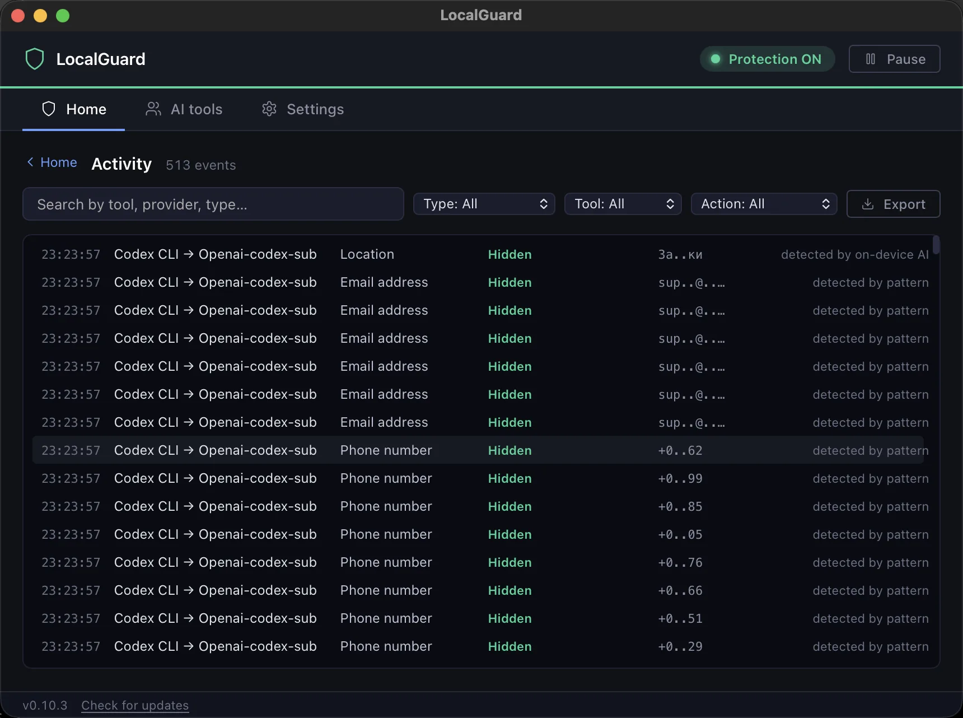The height and width of the screenshot is (718, 963).
Task: Go back via Home breadcrumb link
Action: click(52, 162)
